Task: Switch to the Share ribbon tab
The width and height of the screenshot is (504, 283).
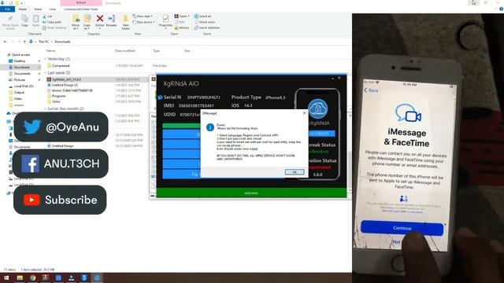Action: [x=38, y=9]
